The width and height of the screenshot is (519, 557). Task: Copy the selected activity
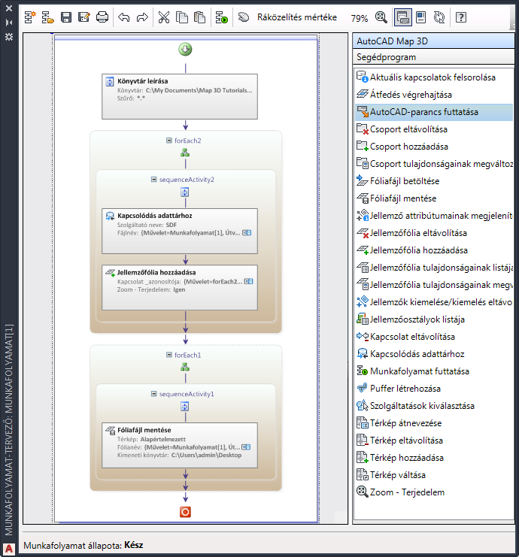182,17
